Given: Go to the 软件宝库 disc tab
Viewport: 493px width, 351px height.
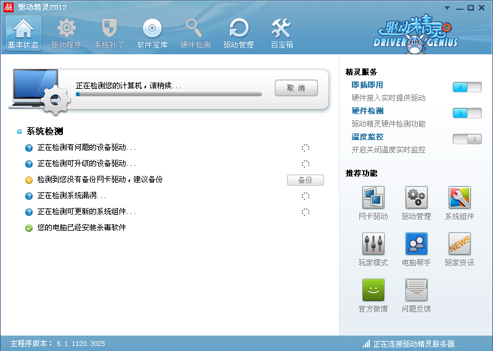Looking at the screenshot, I should pos(152,33).
